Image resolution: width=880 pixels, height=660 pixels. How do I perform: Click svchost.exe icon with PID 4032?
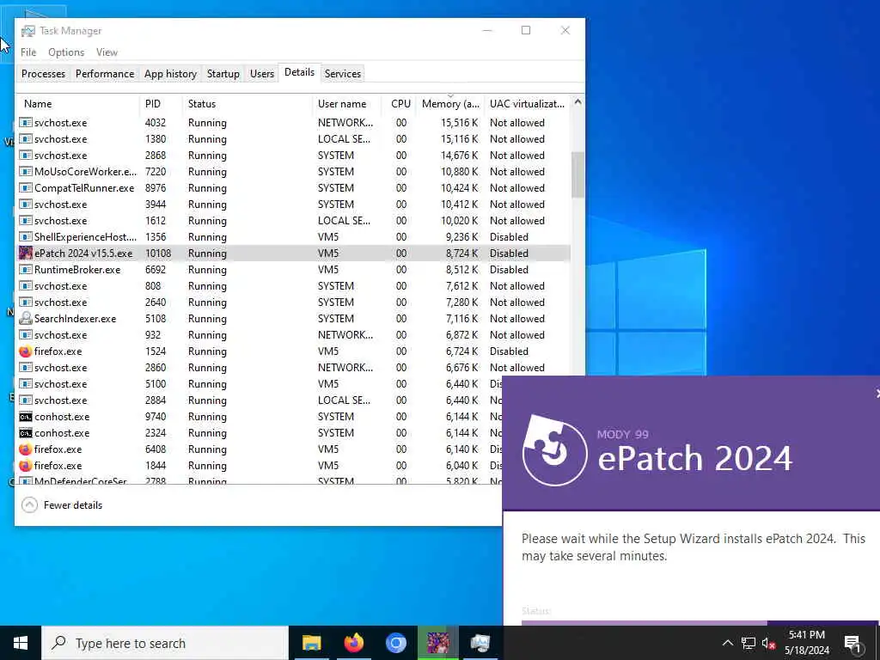click(x=25, y=122)
